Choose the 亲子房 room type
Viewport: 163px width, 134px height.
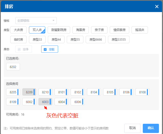(99, 30)
